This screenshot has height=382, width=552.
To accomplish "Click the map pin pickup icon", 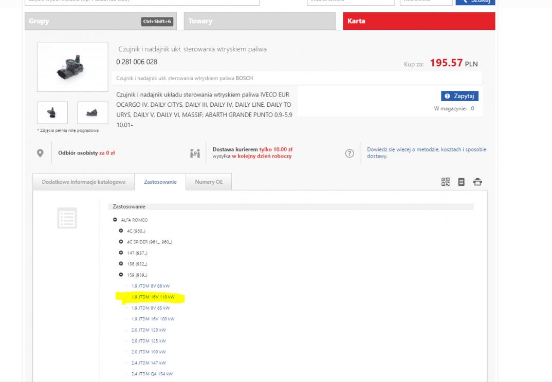I will tap(40, 153).
